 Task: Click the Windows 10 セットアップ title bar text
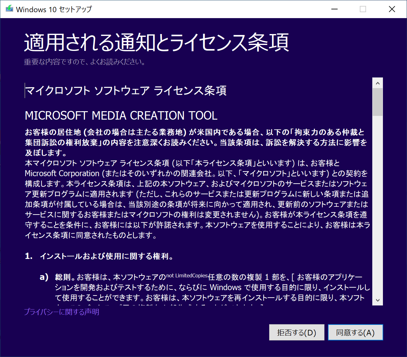click(x=54, y=9)
